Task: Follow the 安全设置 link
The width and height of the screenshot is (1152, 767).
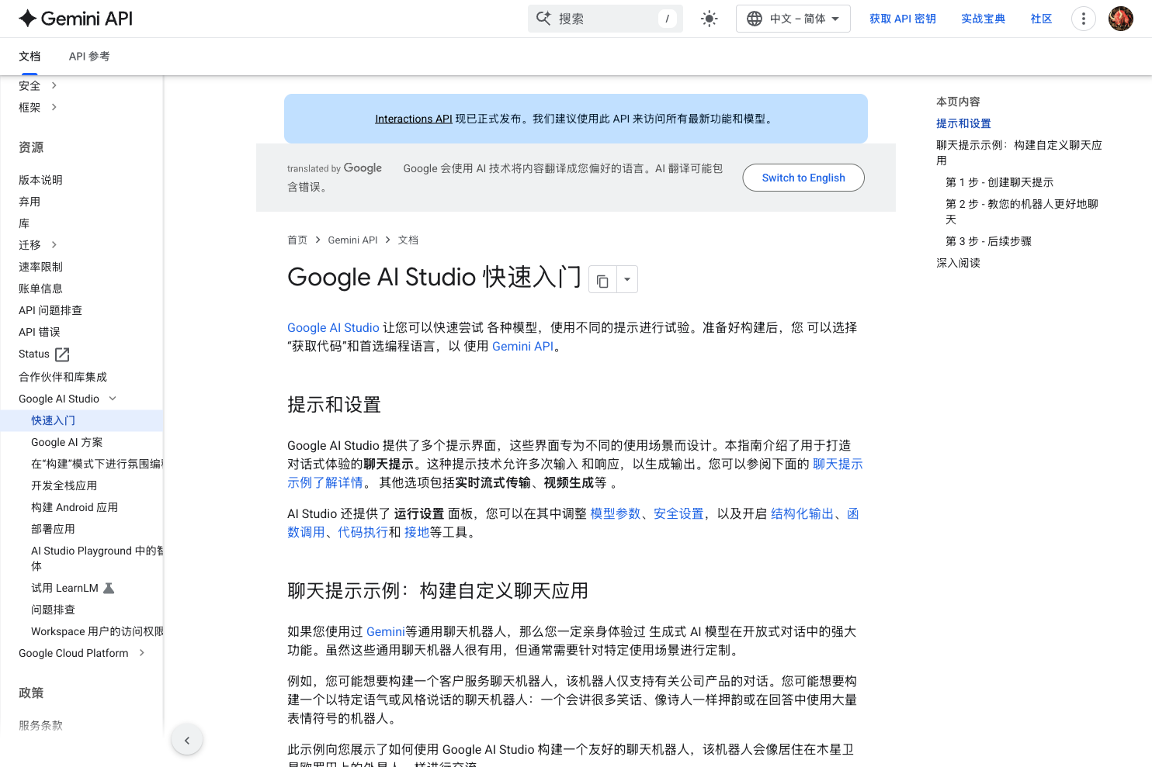Action: 678,513
